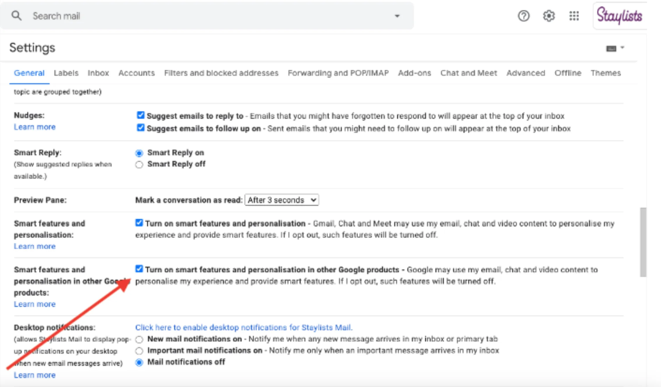The height and width of the screenshot is (387, 661).
Task: Click the Staylists logo
Action: pyautogui.click(x=619, y=16)
